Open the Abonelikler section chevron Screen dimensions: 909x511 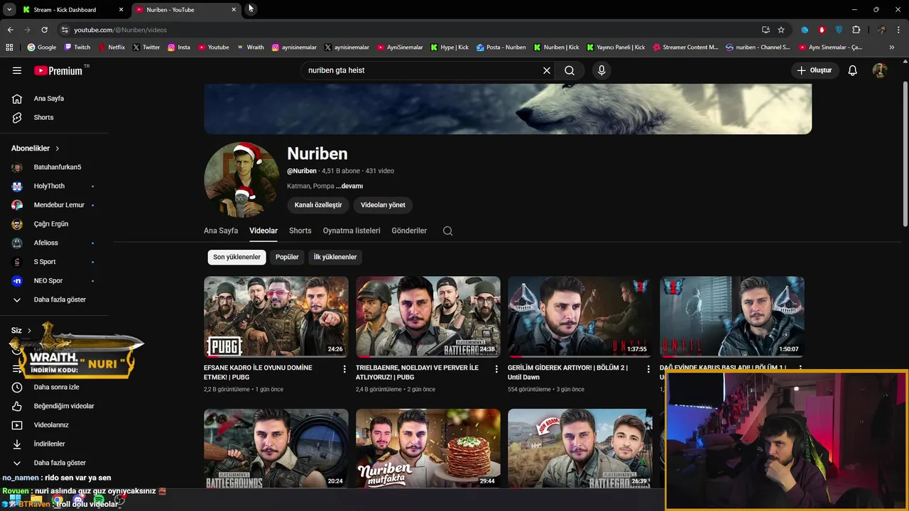[x=58, y=148]
